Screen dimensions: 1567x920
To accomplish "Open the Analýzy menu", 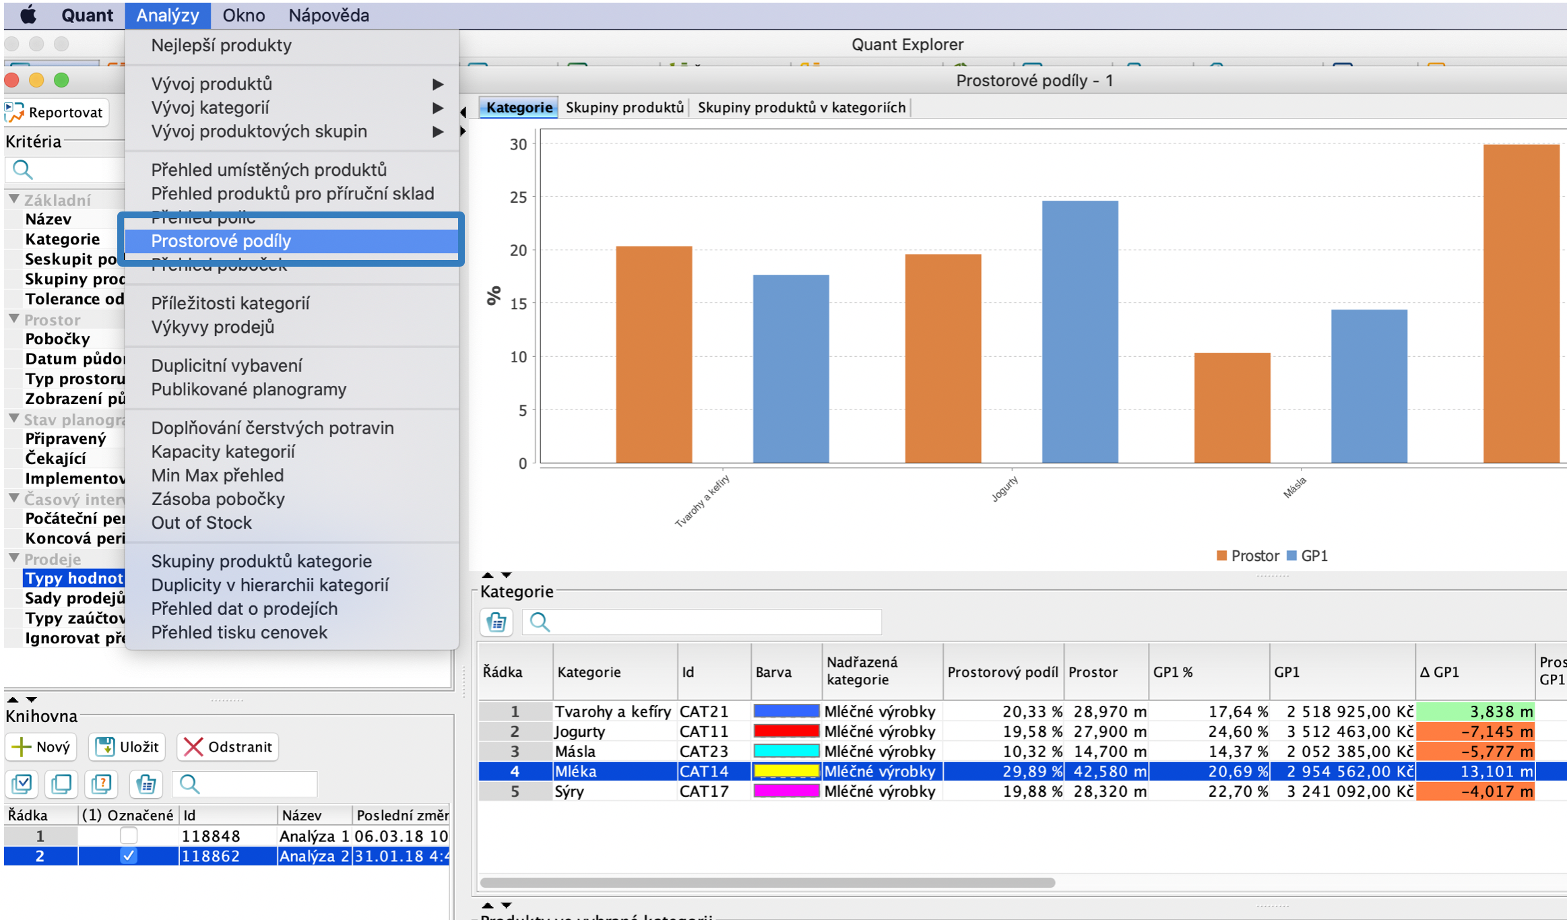I will click(168, 15).
